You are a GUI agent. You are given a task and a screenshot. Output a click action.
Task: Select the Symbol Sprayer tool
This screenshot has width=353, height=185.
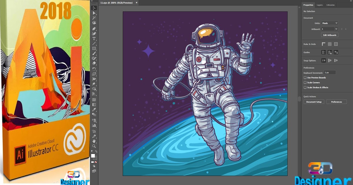pos(94,120)
